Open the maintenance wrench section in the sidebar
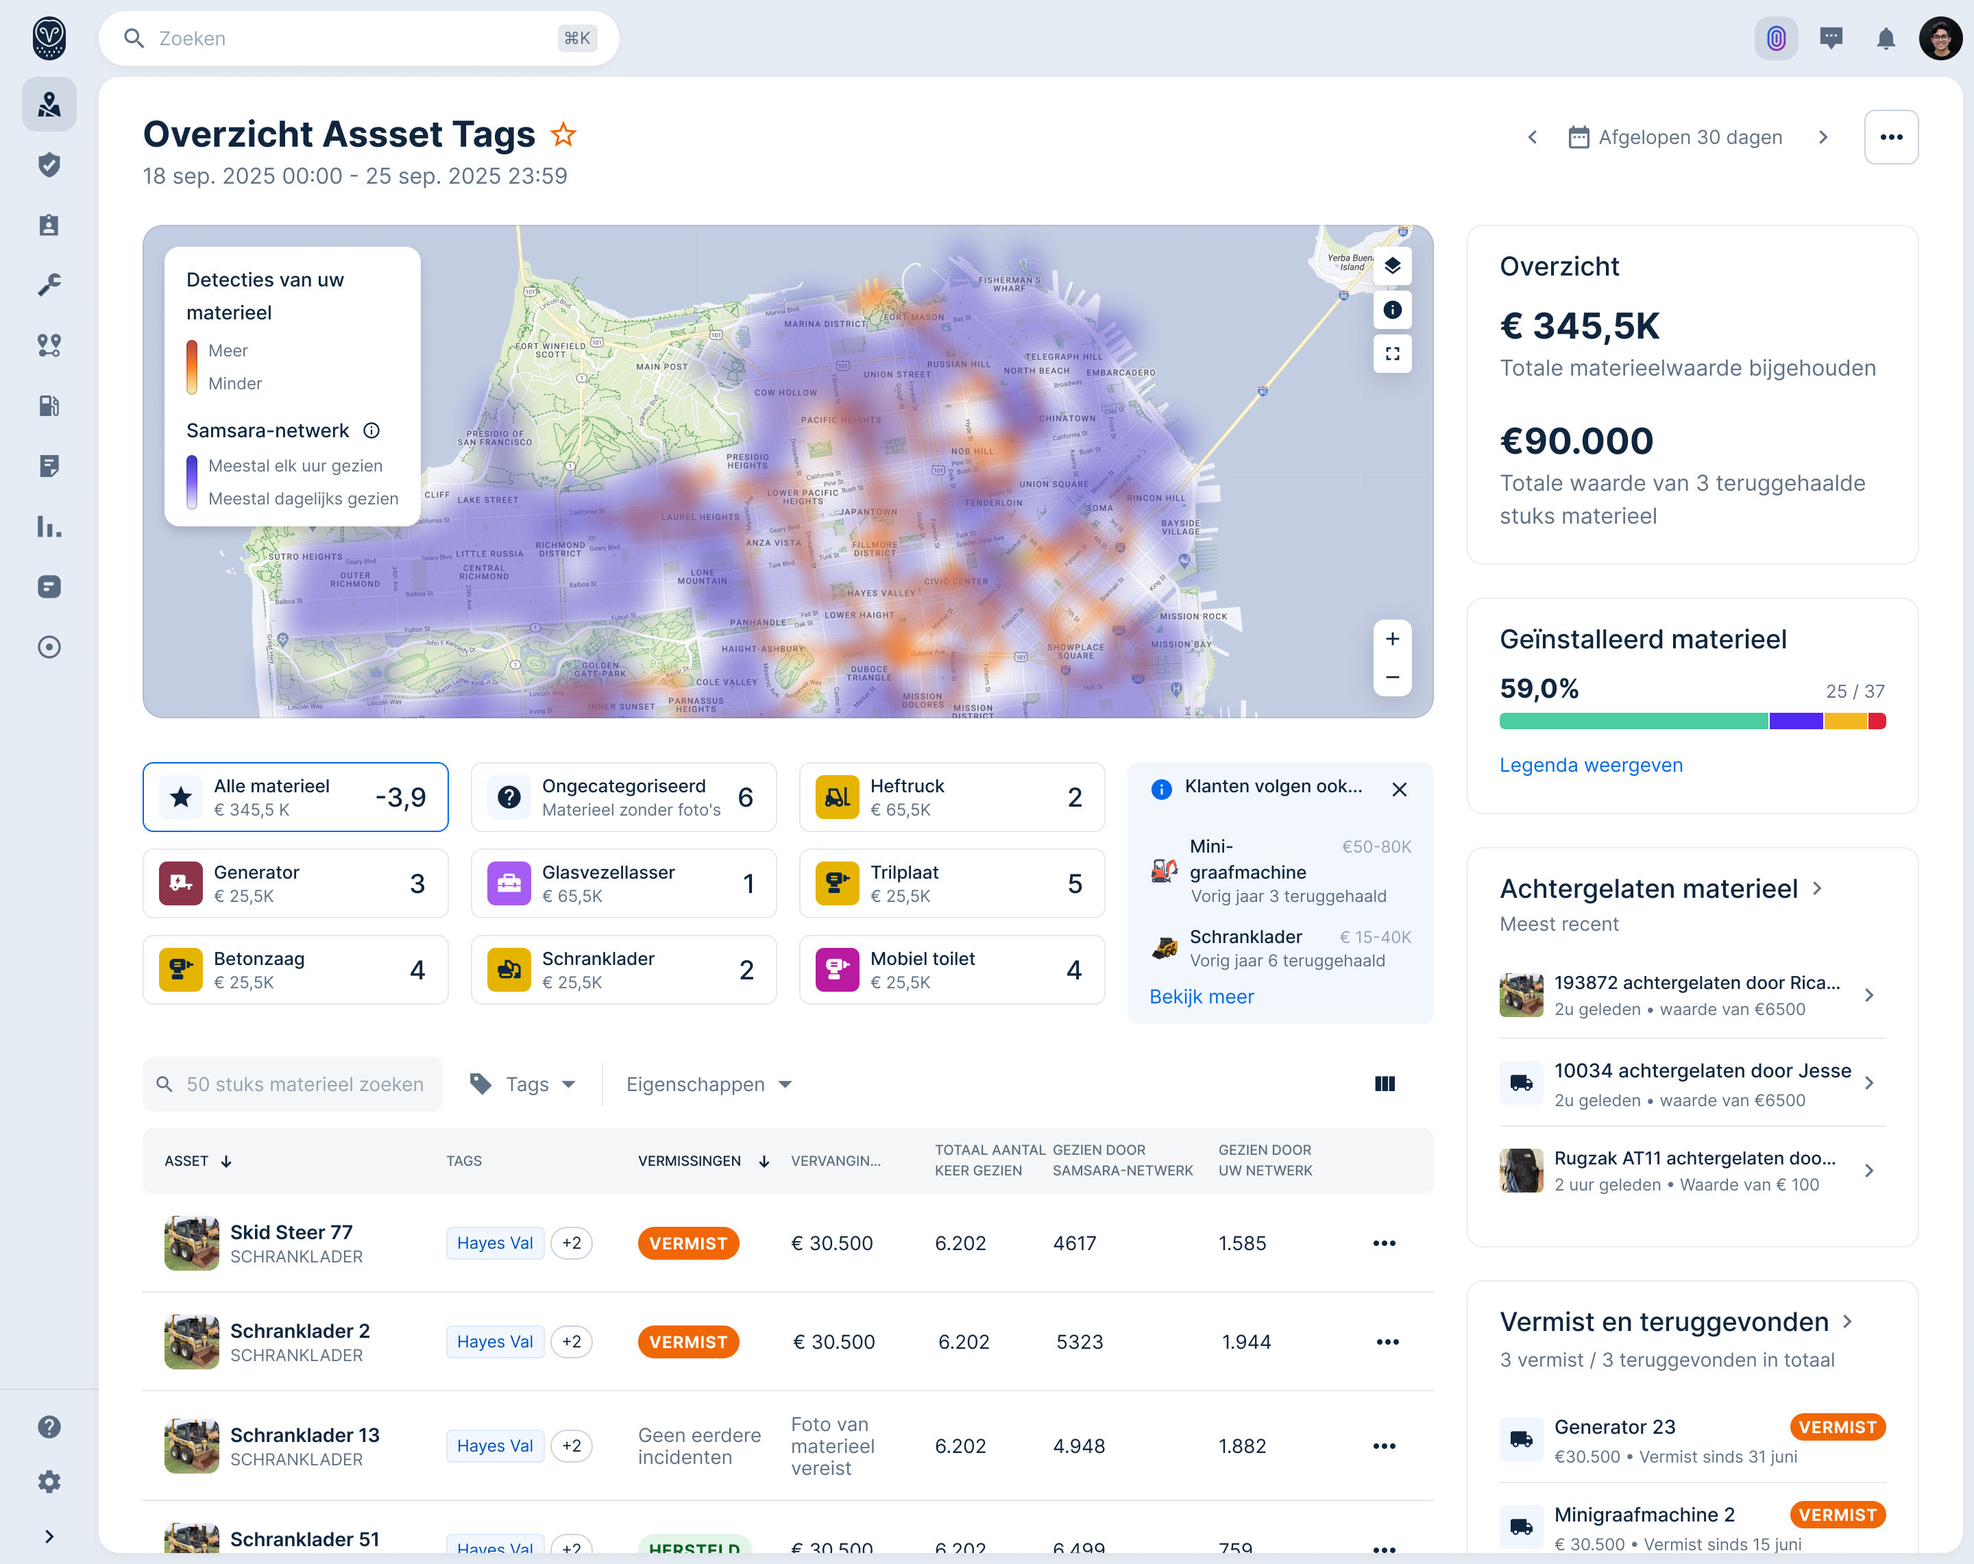 [49, 285]
